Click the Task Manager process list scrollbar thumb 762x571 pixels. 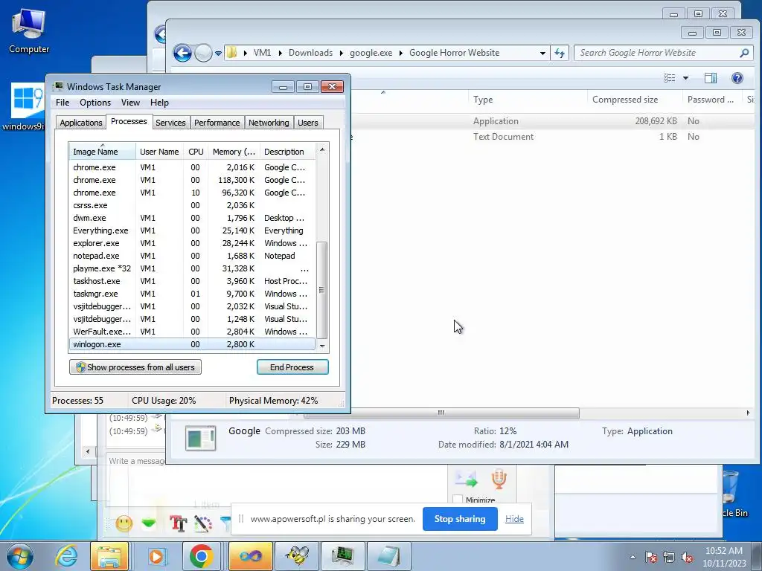[x=321, y=290]
